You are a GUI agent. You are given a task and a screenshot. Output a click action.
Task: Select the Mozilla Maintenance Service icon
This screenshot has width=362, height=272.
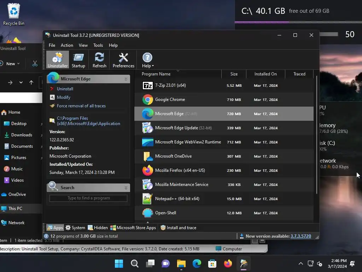click(147, 185)
